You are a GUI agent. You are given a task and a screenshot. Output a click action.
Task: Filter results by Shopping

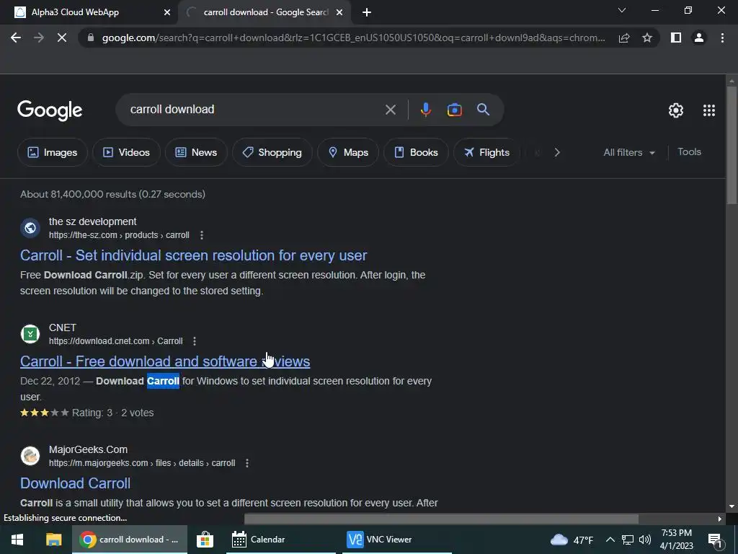pyautogui.click(x=272, y=152)
